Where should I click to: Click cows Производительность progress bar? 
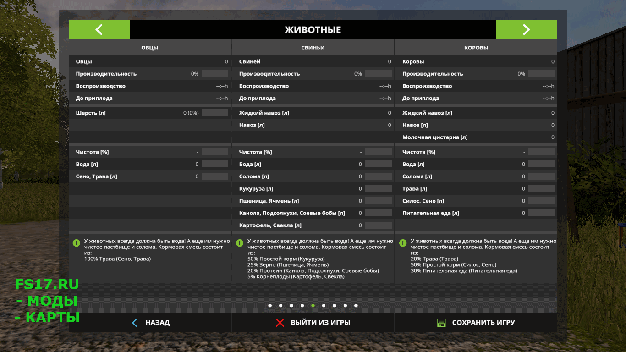click(x=542, y=74)
